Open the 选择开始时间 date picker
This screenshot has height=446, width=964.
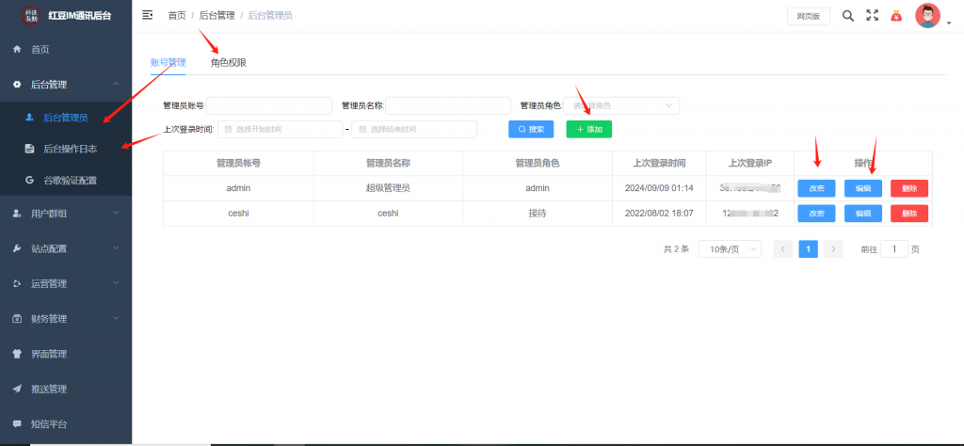pos(280,130)
